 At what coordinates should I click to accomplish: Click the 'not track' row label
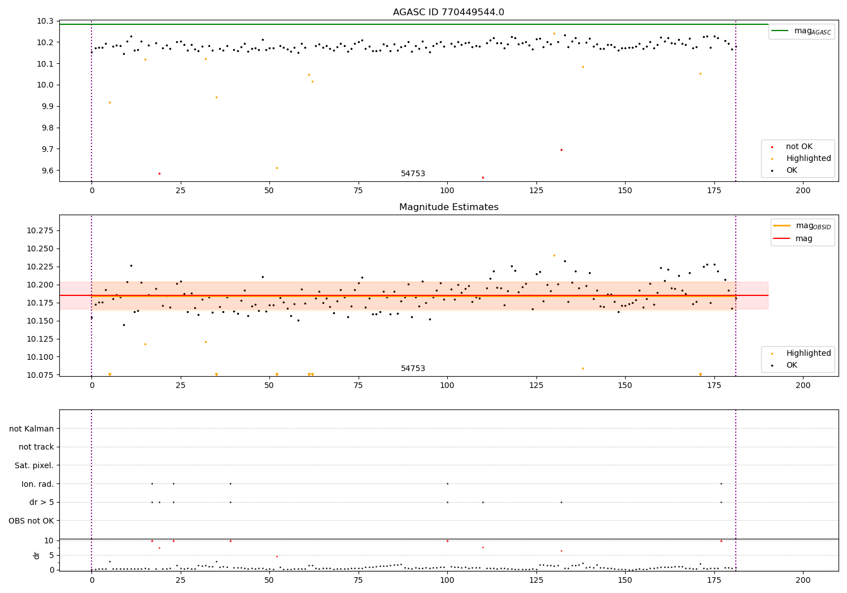36,447
